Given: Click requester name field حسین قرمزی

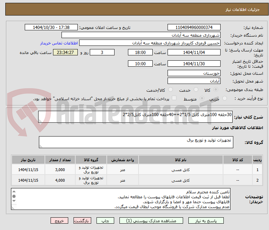Looking at the screenshot, I should pyautogui.click(x=150, y=43).
